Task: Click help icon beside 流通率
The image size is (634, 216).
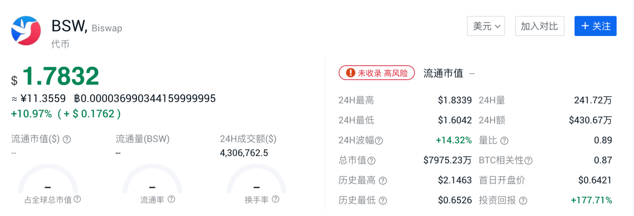Action: click(x=171, y=199)
